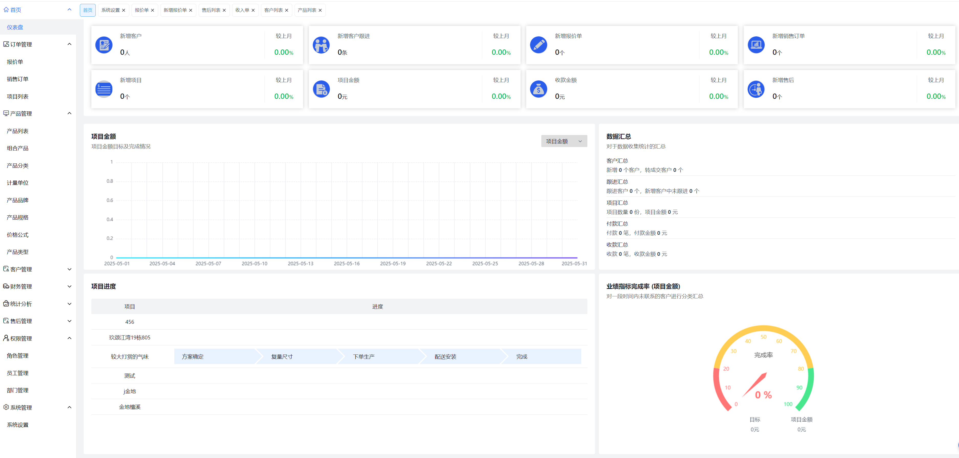This screenshot has height=458, width=959.
Task: Open 销售订单 in the sidebar
Action: point(17,79)
